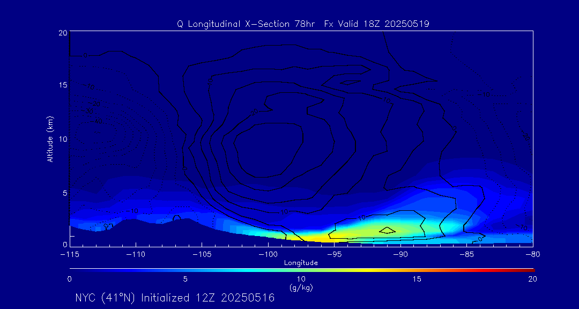Click the altitude axis tick label 0

pos(64,244)
